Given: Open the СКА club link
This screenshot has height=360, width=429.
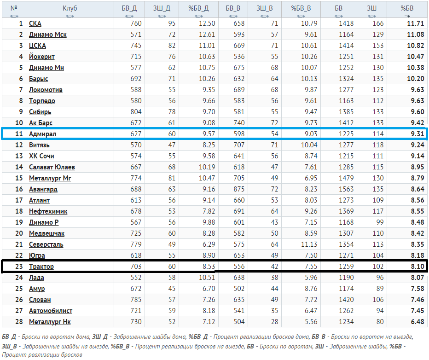Looking at the screenshot, I should point(35,23).
